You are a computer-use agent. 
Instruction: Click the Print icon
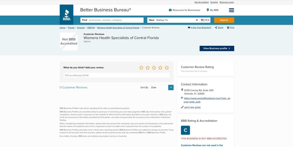228,28
